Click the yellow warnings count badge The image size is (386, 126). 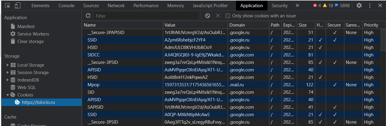[328, 6]
